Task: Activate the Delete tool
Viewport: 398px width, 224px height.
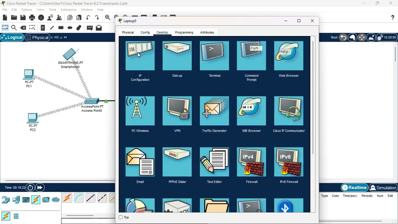Action: (x=23, y=28)
